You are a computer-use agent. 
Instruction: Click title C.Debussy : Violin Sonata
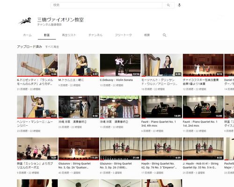(117, 80)
